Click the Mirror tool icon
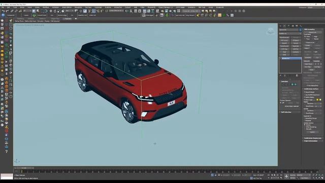 (127, 11)
